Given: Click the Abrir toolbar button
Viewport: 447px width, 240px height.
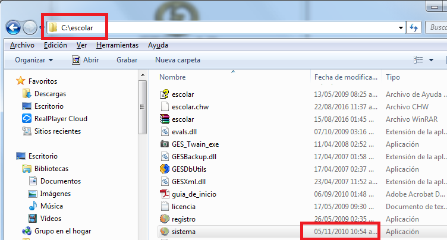Looking at the screenshot, I should [x=85, y=60].
